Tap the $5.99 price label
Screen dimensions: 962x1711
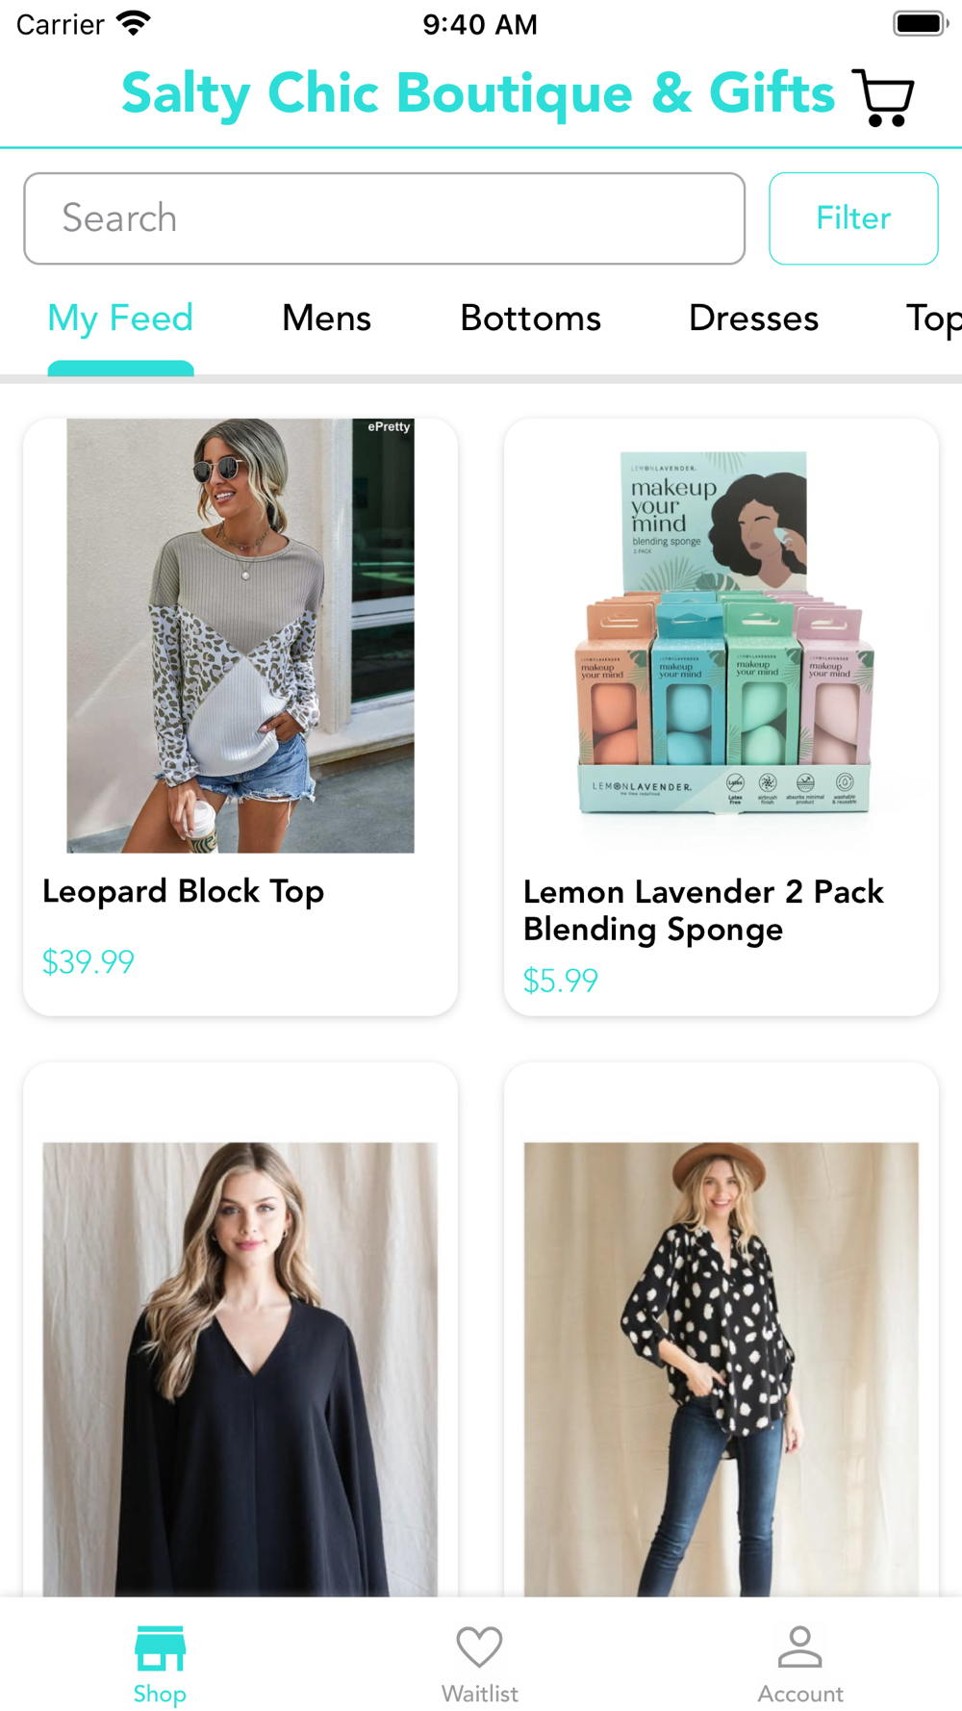pyautogui.click(x=561, y=981)
